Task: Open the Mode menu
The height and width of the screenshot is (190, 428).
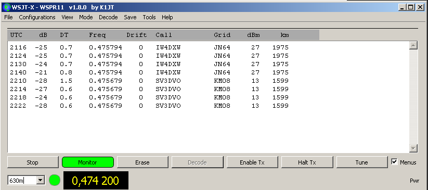Action: click(86, 17)
